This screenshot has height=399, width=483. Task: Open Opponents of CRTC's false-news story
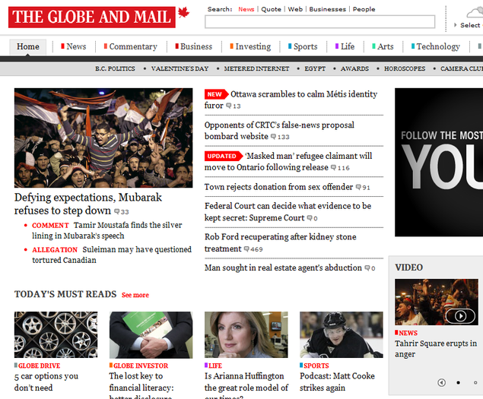click(x=279, y=131)
